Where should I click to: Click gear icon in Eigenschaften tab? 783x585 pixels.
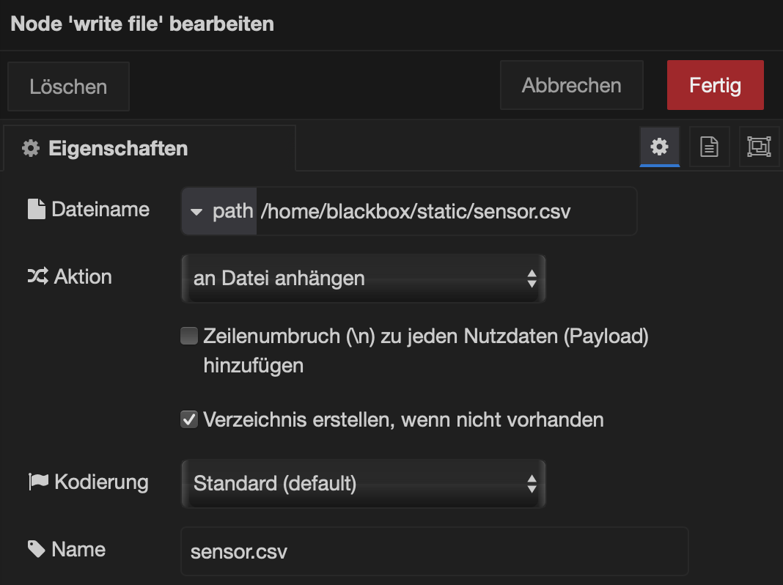pyautogui.click(x=31, y=149)
